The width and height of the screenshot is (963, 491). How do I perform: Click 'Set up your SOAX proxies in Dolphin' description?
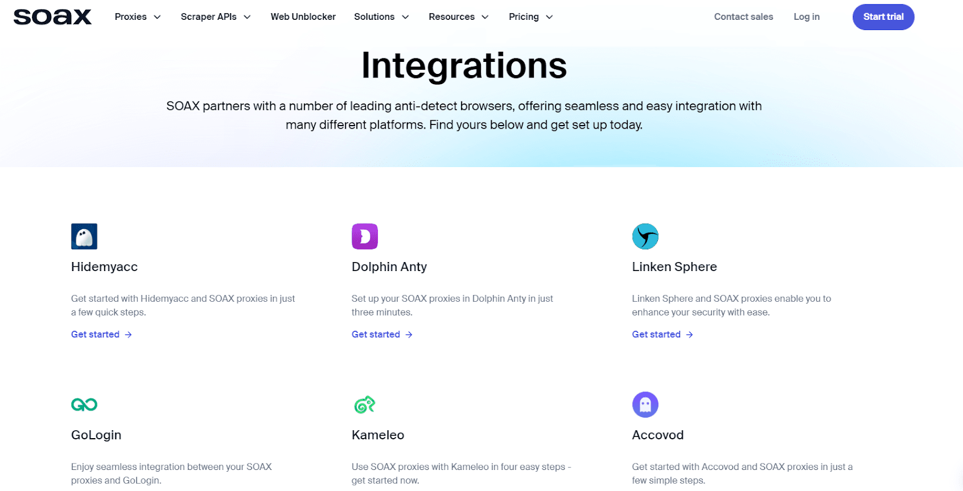[x=452, y=305]
